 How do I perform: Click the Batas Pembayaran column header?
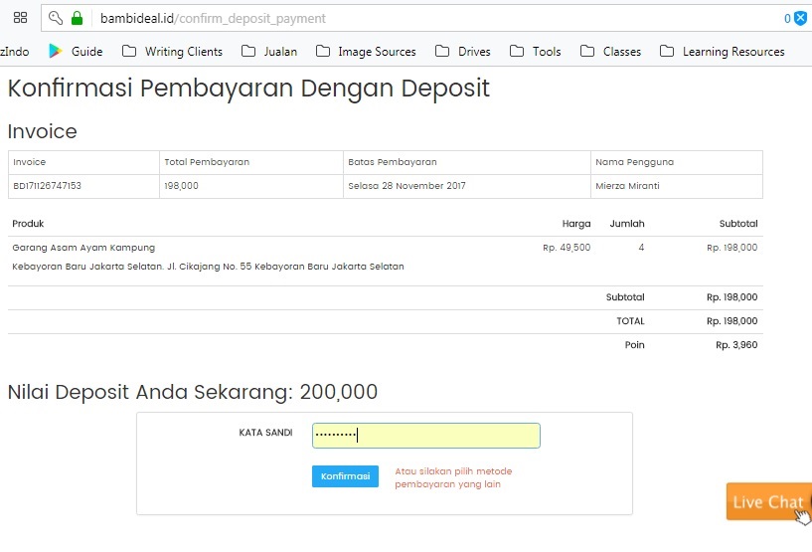click(x=392, y=162)
